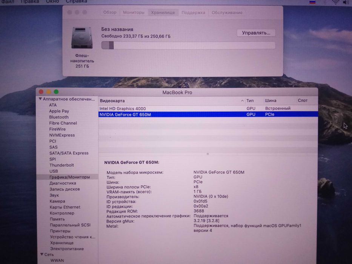Click the volume speaker icon in menu bar
Screen dimensions: 352x264
(x=346, y=2)
